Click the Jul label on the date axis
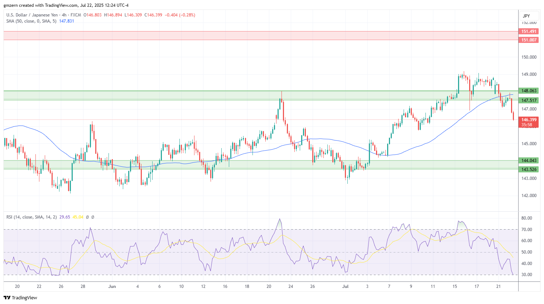 coord(345,286)
